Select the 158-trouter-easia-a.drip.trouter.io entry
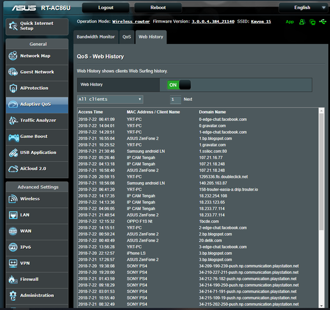The image size is (330, 310). 229,190
